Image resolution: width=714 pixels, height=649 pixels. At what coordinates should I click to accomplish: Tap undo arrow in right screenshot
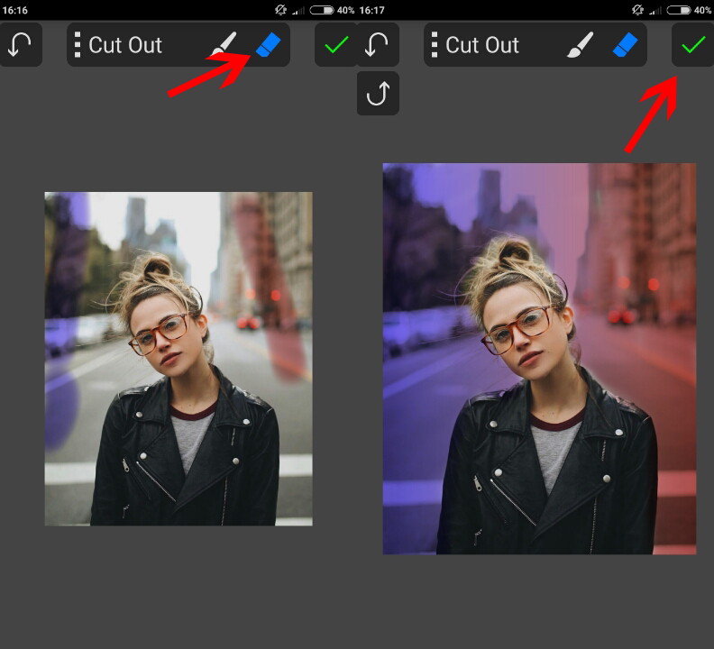click(x=378, y=45)
